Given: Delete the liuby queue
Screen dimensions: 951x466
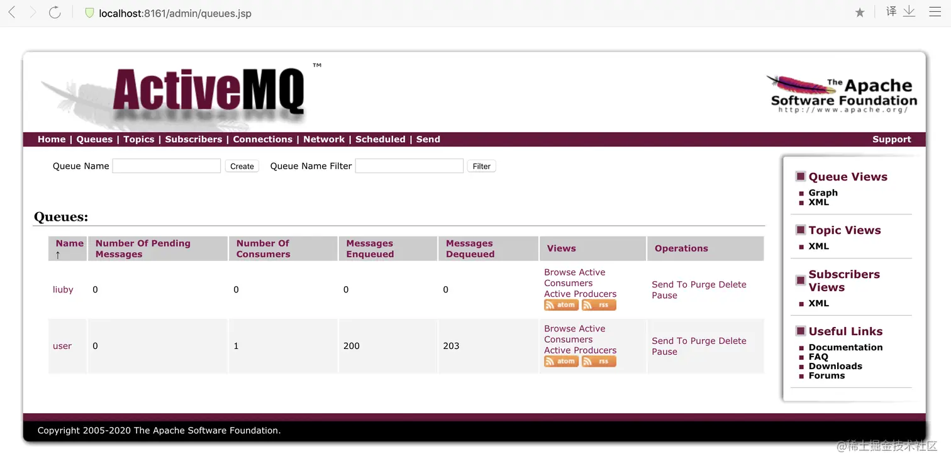Looking at the screenshot, I should tap(732, 285).
